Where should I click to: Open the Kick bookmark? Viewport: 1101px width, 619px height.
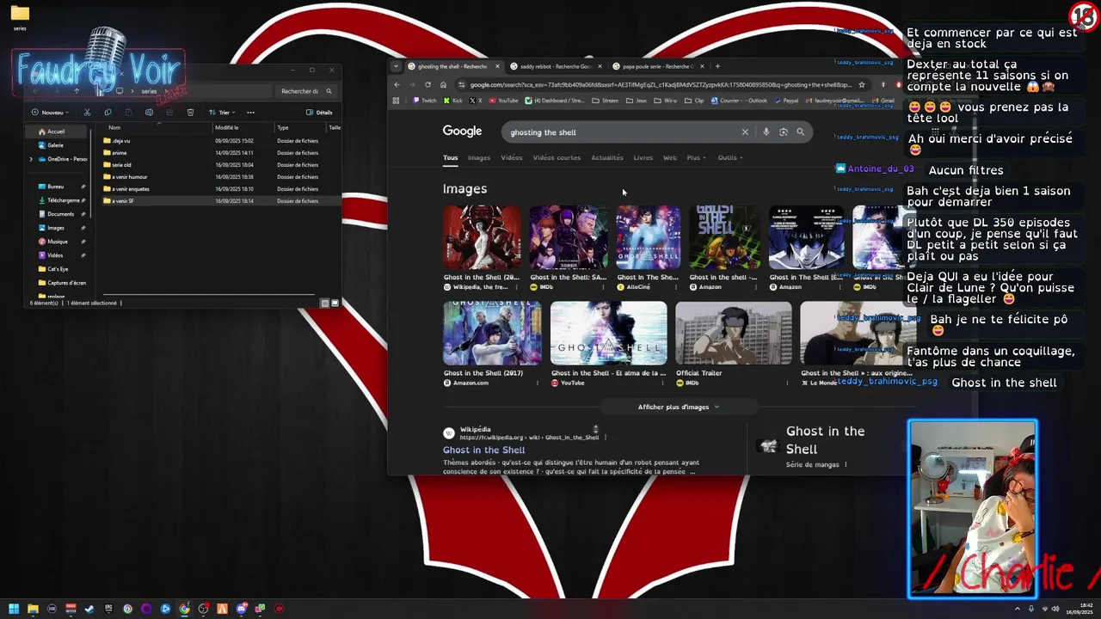(452, 101)
